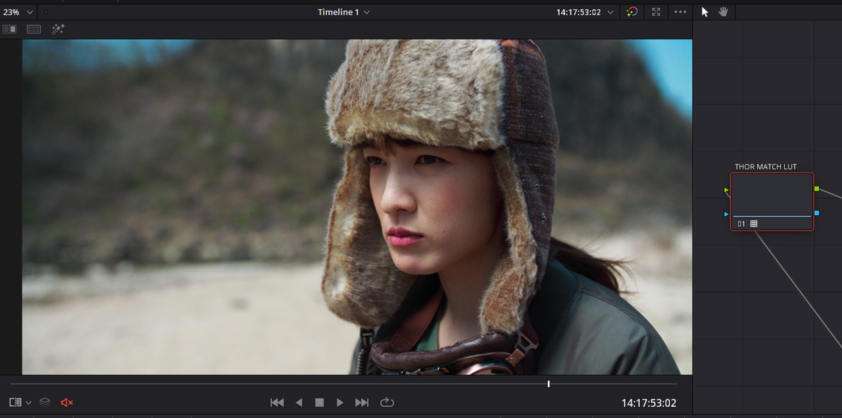
Task: Select the pointer selection tool
Action: [705, 12]
